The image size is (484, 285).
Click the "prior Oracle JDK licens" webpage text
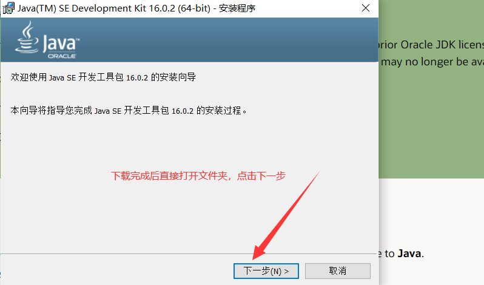tap(430, 45)
